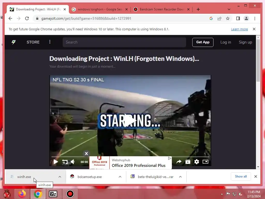Open the beta-theluigikid rar download
Image resolution: width=265 pixels, height=199 pixels.
(x=156, y=177)
